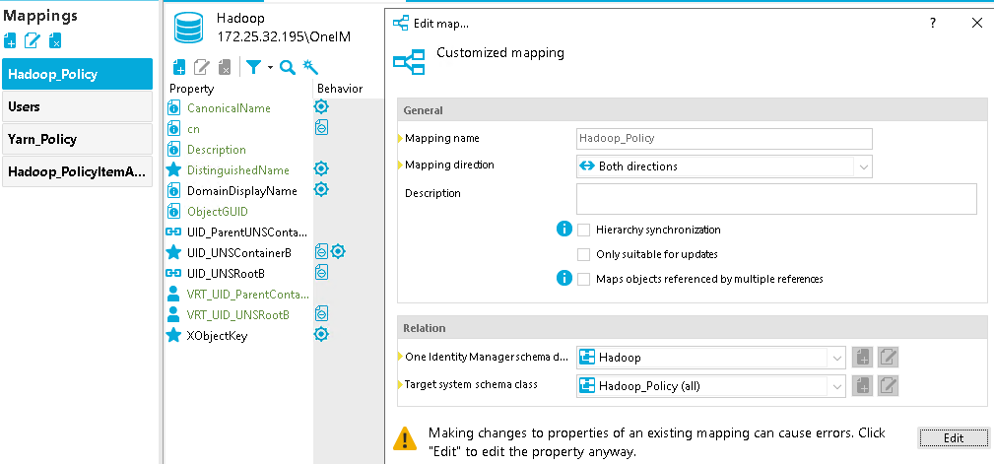The width and height of the screenshot is (994, 464).
Task: Click the edit mapping icon under Mappings
Action: 32,41
